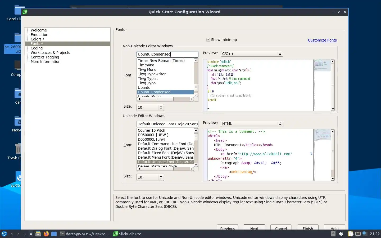Click the removable media tray icon

(x=333, y=234)
